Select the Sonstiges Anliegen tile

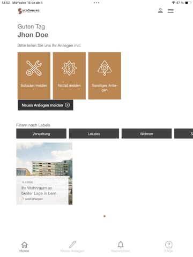(105, 75)
